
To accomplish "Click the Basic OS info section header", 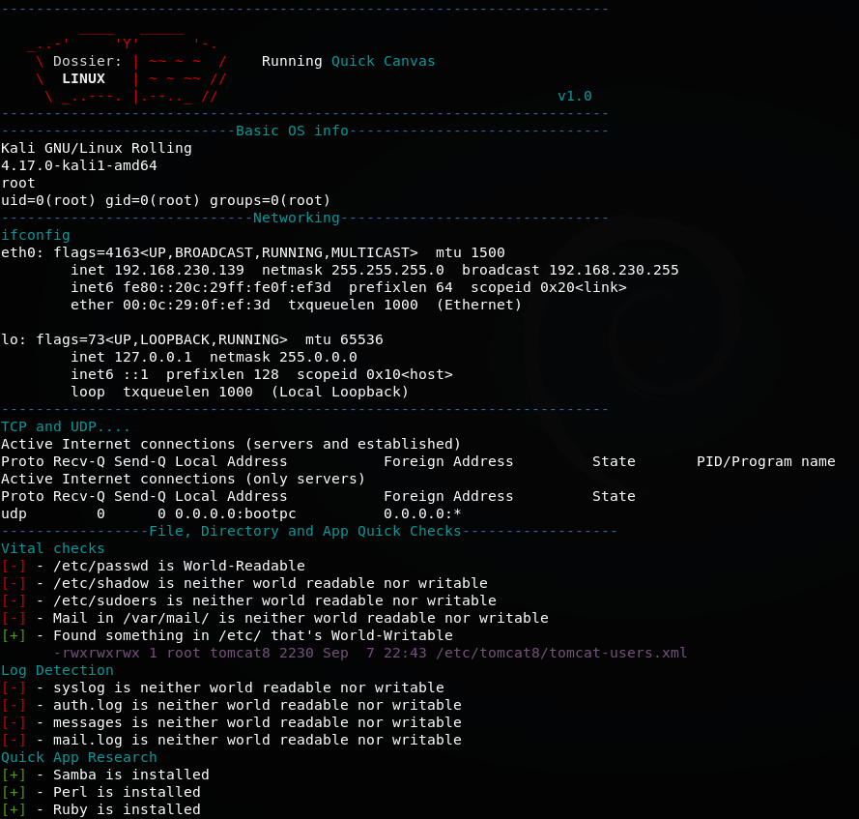I will coord(292,131).
